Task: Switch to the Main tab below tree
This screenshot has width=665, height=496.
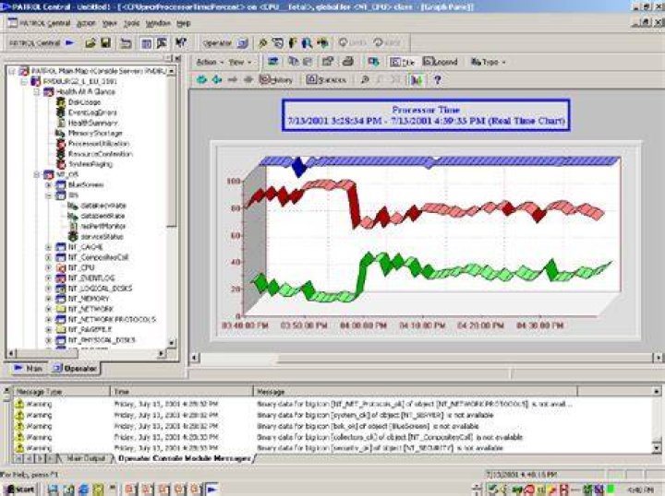Action: tap(28, 368)
